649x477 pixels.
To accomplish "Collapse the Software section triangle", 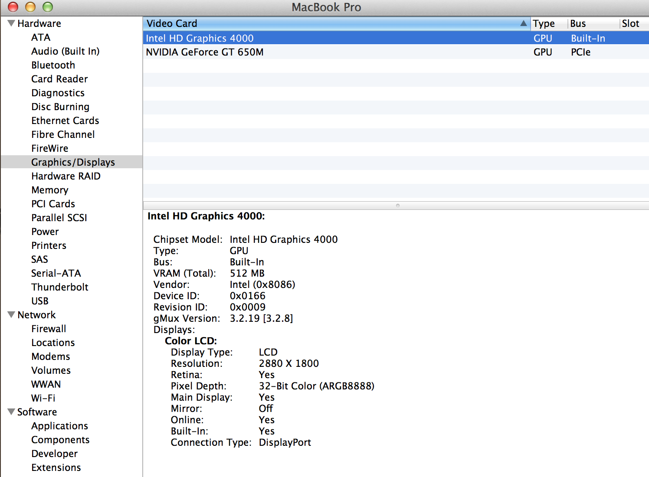I will tap(11, 412).
